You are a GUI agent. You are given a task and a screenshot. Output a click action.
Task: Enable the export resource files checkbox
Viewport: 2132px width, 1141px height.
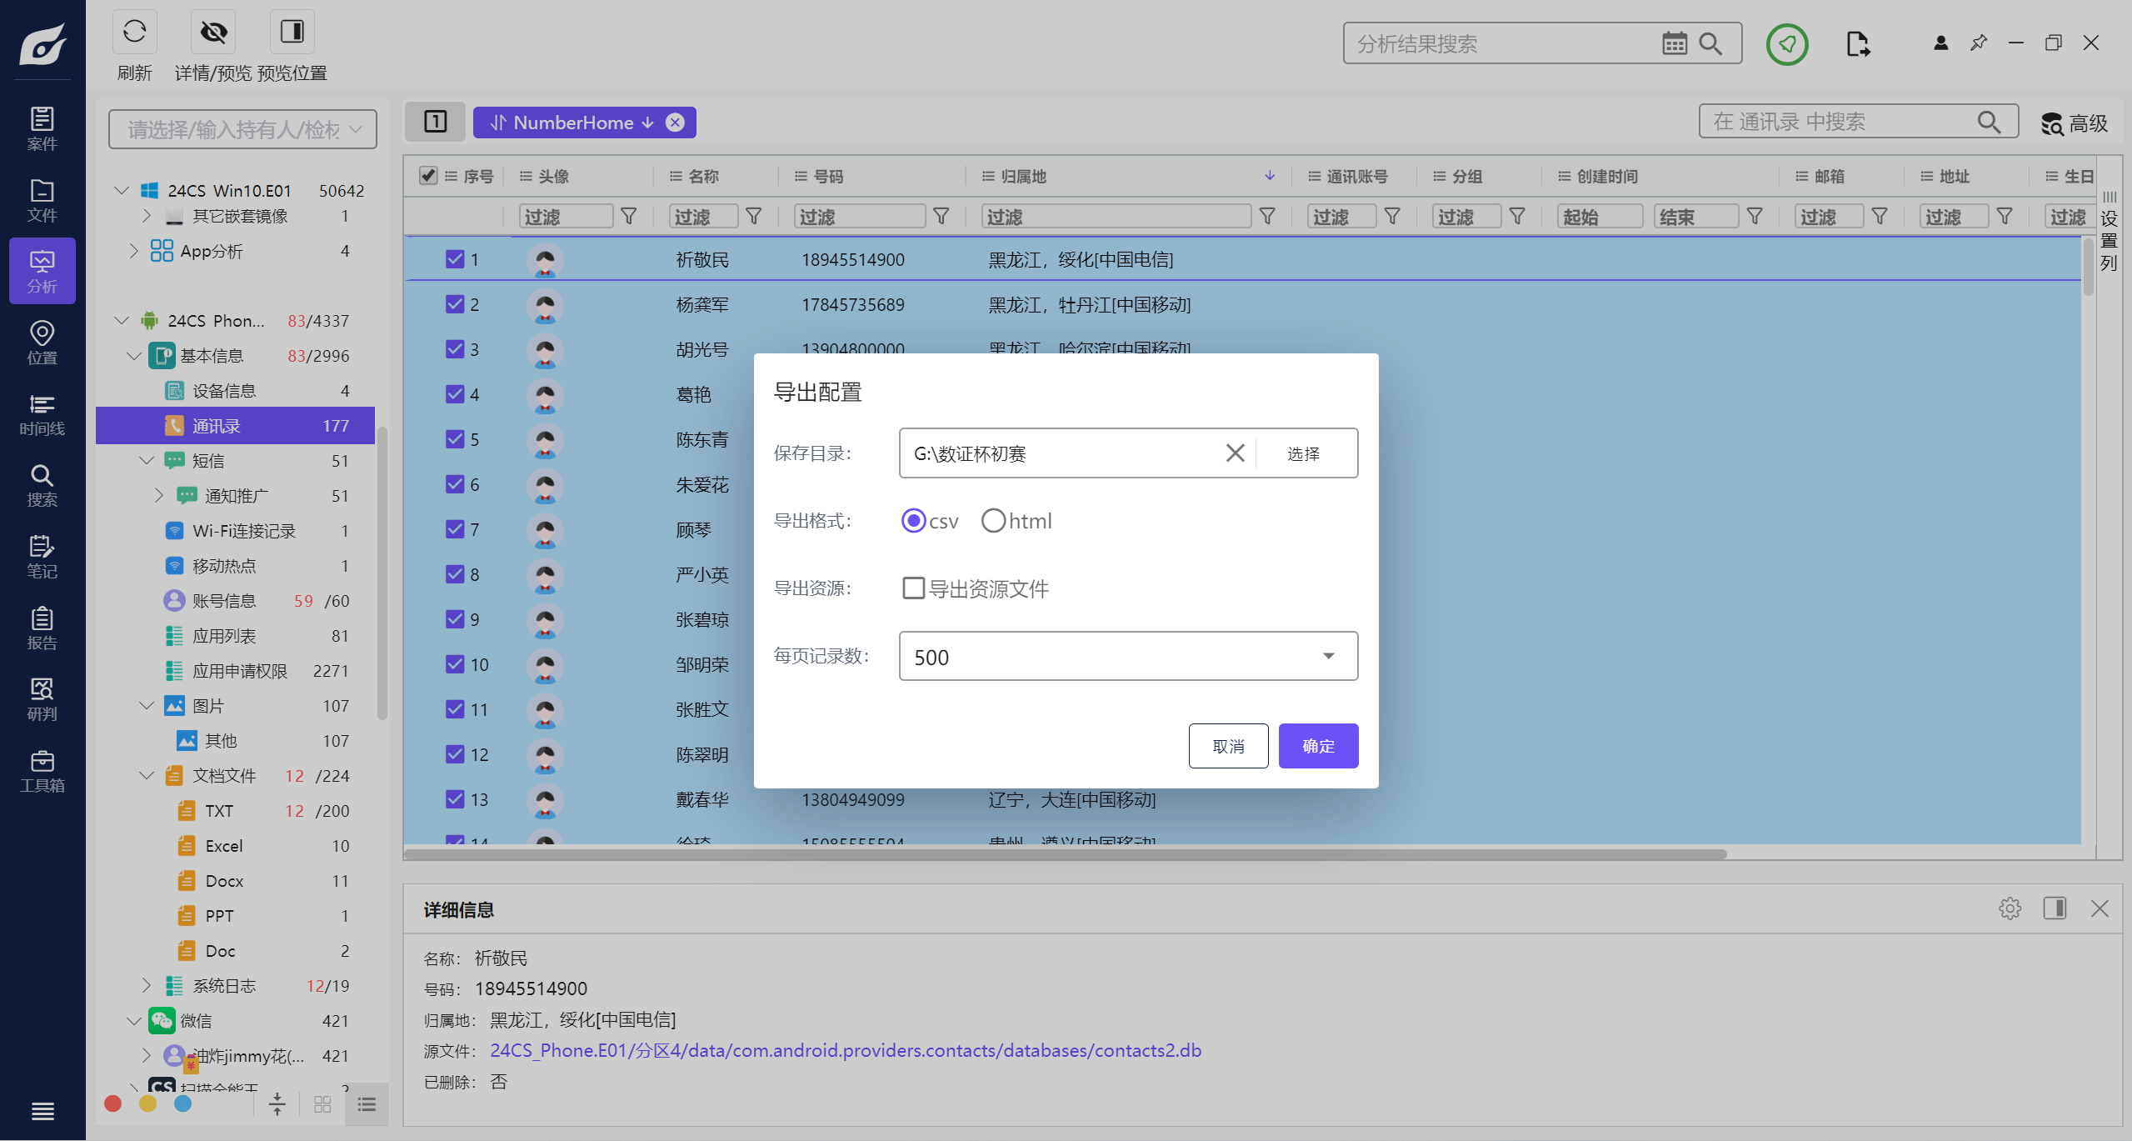coord(913,588)
